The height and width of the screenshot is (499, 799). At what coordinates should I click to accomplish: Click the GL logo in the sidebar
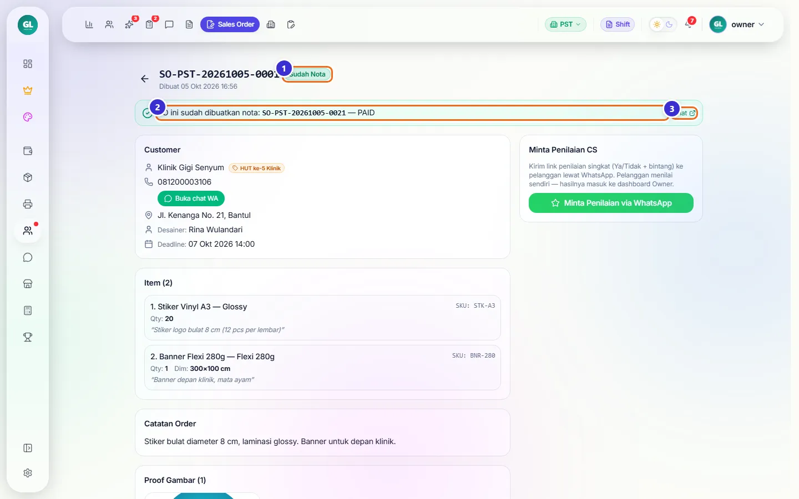tap(28, 24)
